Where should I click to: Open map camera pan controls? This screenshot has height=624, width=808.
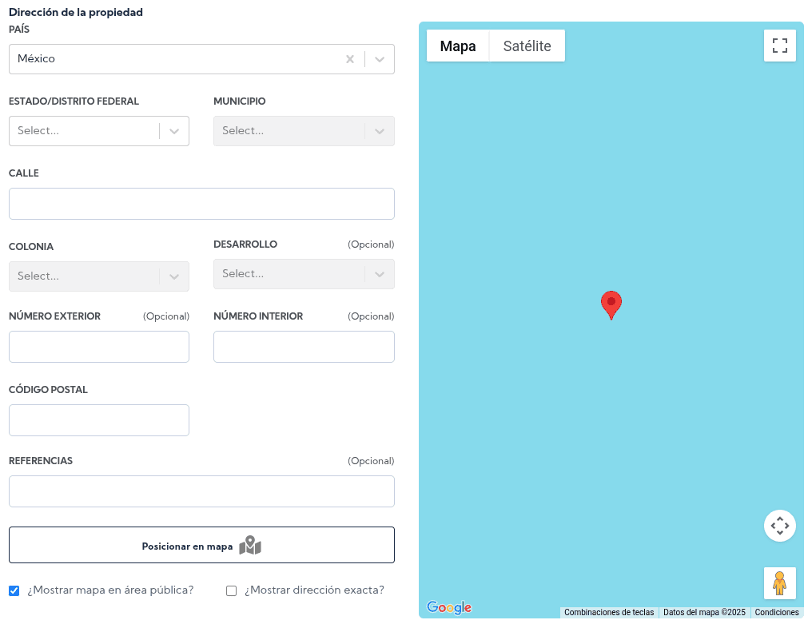pos(779,526)
